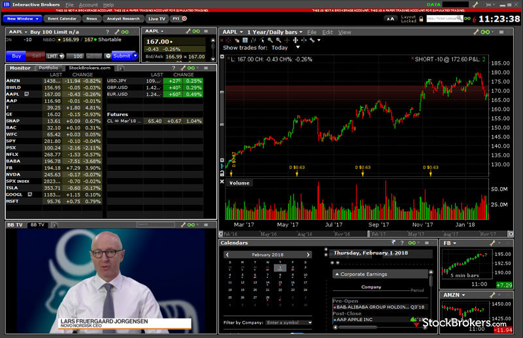
Task: Open wrench settings in Monitor panel
Action: 183,68
